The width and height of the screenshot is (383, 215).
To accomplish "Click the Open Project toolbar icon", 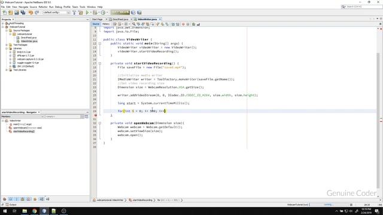I will 17,13.
